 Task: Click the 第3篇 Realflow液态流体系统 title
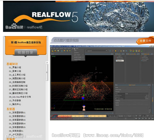tap(26, 42)
